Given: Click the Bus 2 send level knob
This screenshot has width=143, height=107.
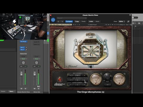Looking at the screenshot, I should [x=26, y=47].
